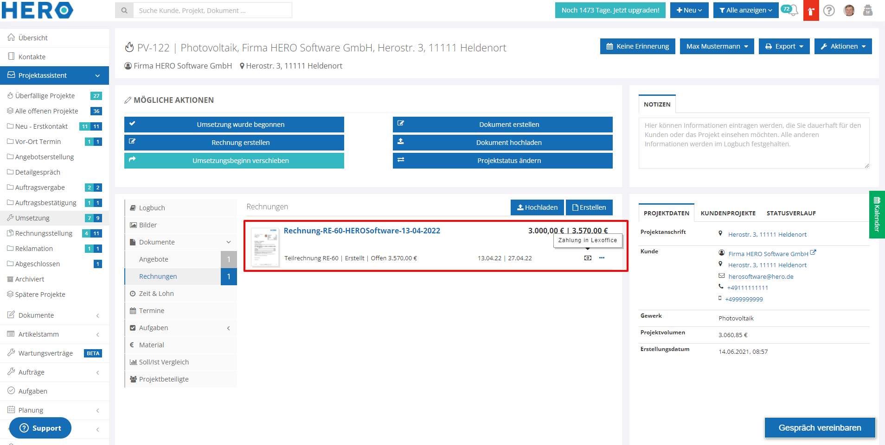885x445 pixels.
Task: Go to Übersicht in the sidebar
Action: coord(55,38)
